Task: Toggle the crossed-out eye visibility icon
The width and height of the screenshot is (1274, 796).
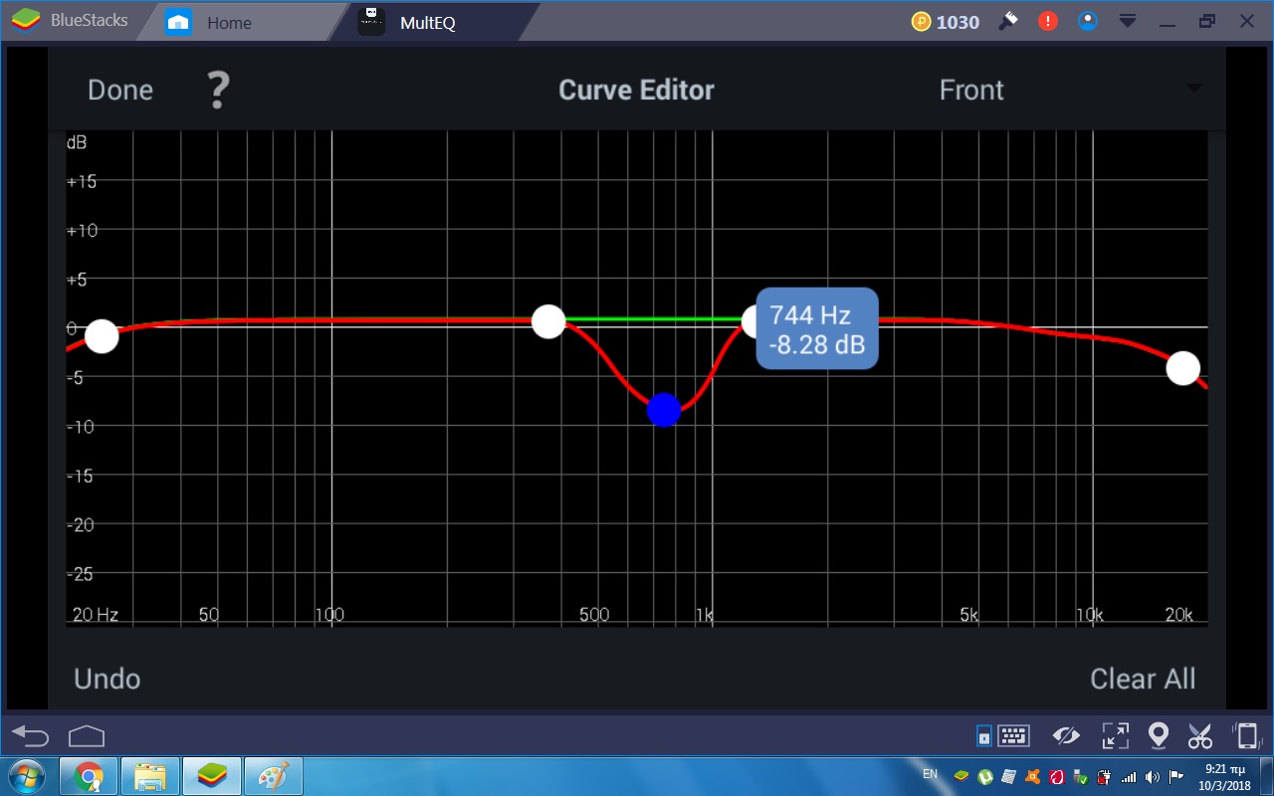Action: pos(1066,736)
